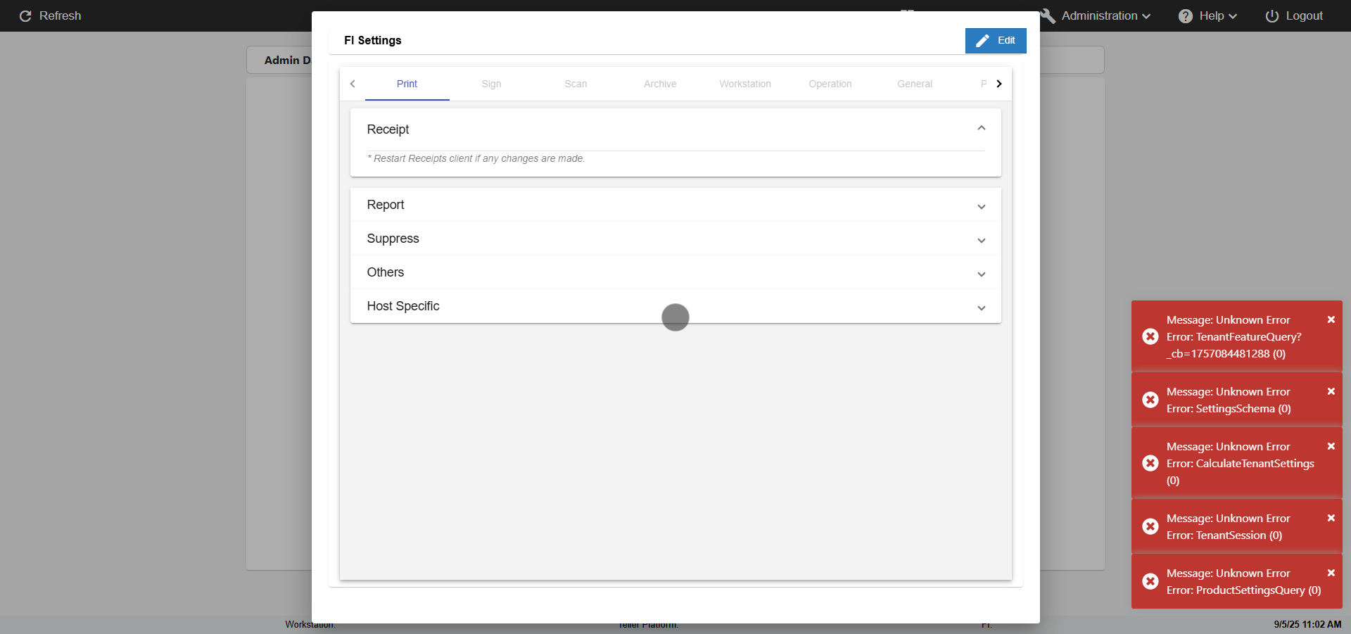Click the Refresh button in the top bar
The height and width of the screenshot is (634, 1351).
tap(50, 15)
